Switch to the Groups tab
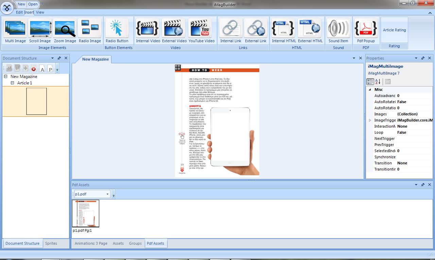 (135, 243)
